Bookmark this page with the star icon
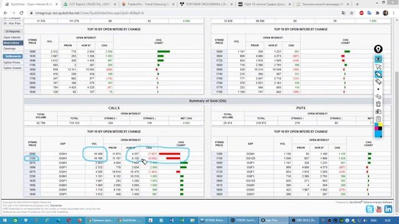 click(x=352, y=12)
